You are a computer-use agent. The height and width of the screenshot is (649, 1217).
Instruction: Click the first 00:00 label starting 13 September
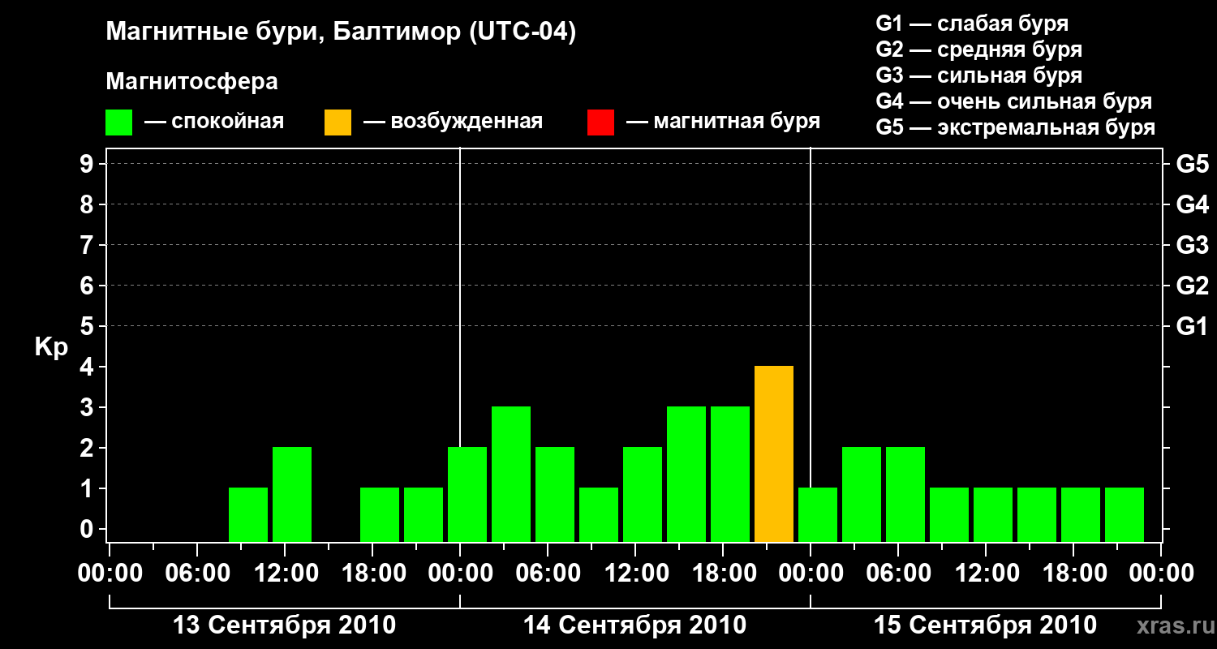[x=110, y=574]
